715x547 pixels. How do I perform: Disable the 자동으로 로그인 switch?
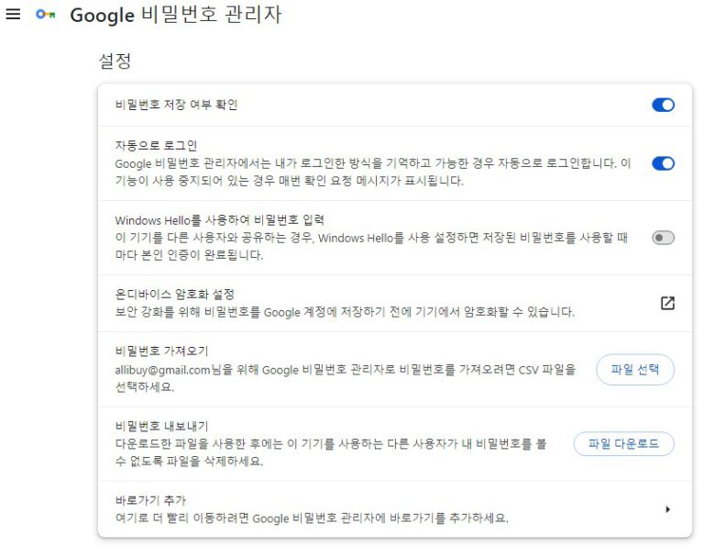click(x=663, y=163)
